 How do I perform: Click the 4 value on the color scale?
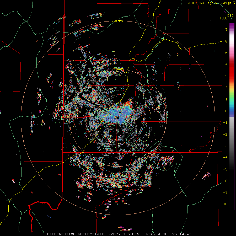[226, 65]
